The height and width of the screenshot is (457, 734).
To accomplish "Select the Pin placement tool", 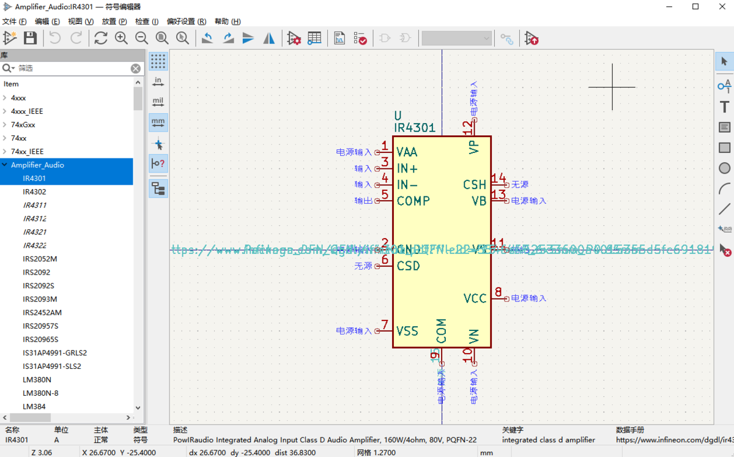I will click(724, 86).
